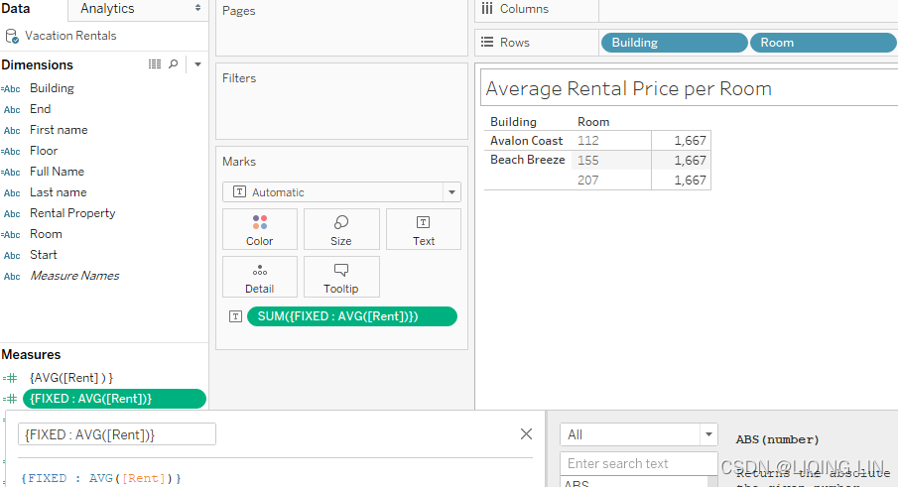Image resolution: width=898 pixels, height=487 pixels.
Task: Switch to the Data pane tab
Action: pos(16,9)
